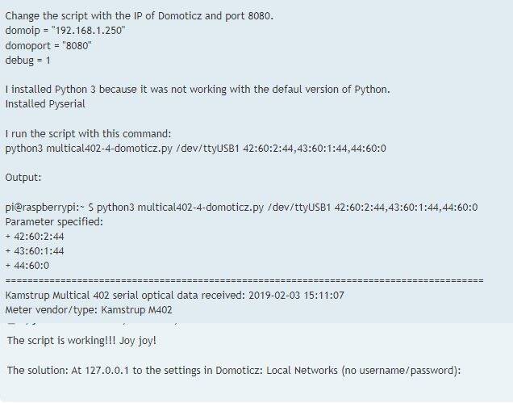The height and width of the screenshot is (403, 513).
Task: Click the domoport = "8080" line
Action: [x=48, y=45]
